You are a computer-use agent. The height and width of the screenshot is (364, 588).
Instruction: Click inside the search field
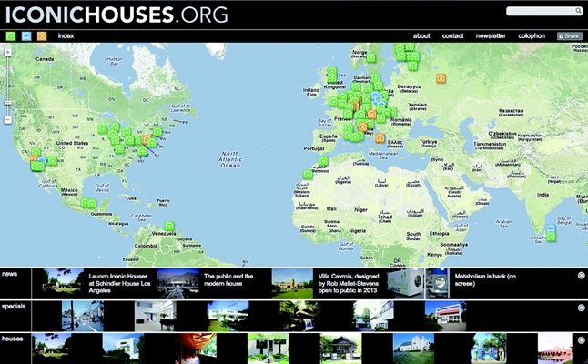(x=542, y=11)
